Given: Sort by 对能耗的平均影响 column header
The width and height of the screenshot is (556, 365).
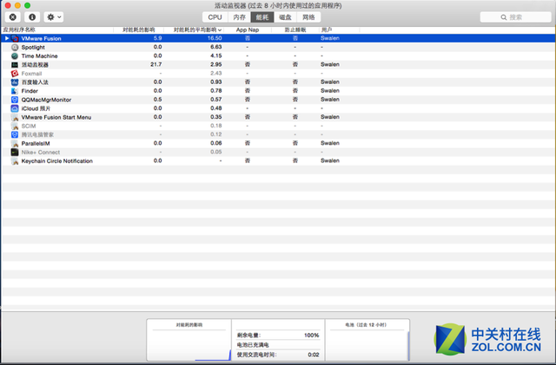Looking at the screenshot, I should point(195,29).
